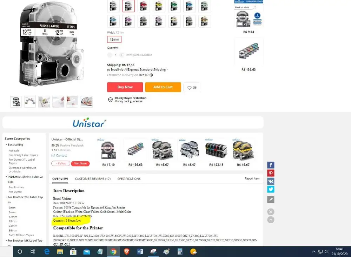This screenshot has height=257, width=351.
Task: Click the orange Add to Cart button
Action: 163,87
